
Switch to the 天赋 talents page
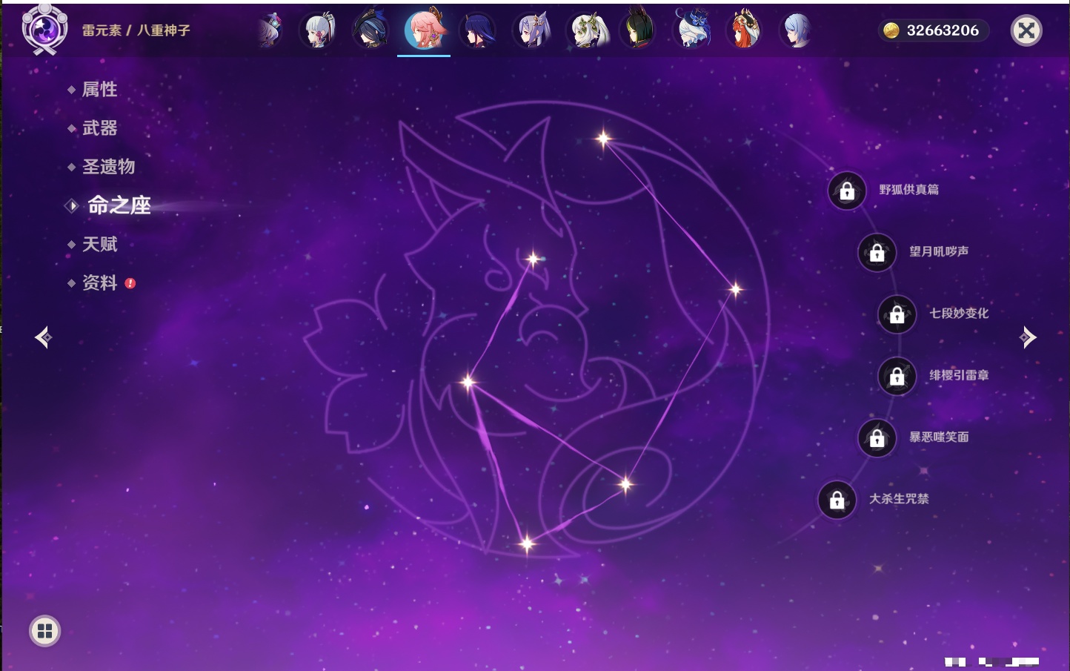[x=99, y=244]
